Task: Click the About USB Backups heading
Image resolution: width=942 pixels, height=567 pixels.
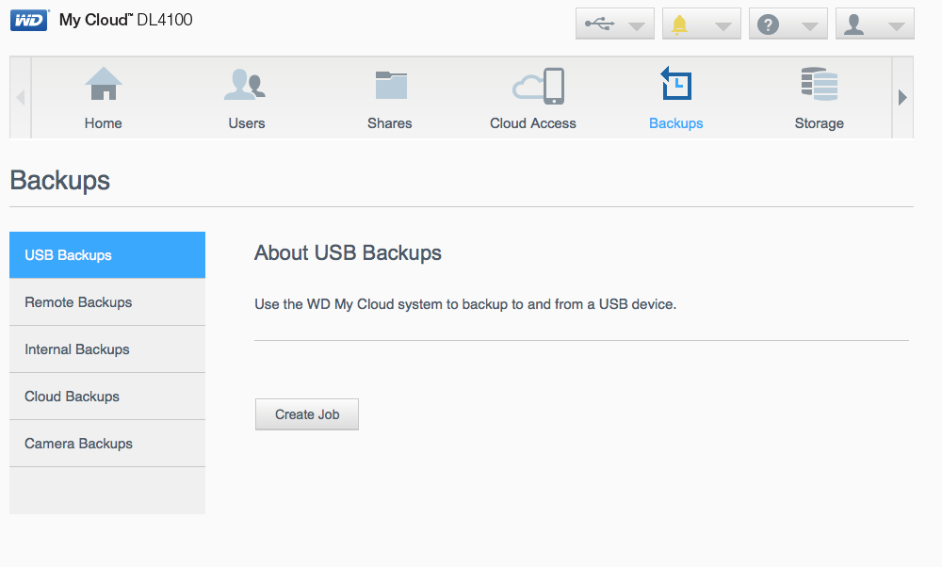Action: pos(348,252)
